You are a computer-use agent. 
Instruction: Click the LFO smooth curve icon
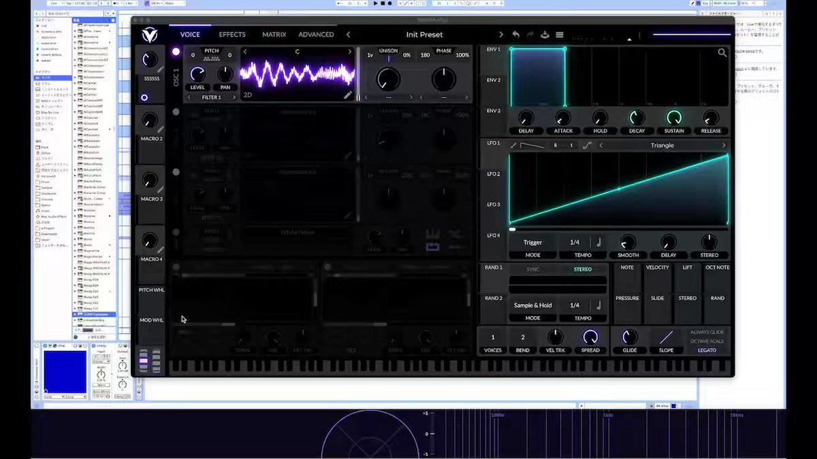click(x=587, y=146)
